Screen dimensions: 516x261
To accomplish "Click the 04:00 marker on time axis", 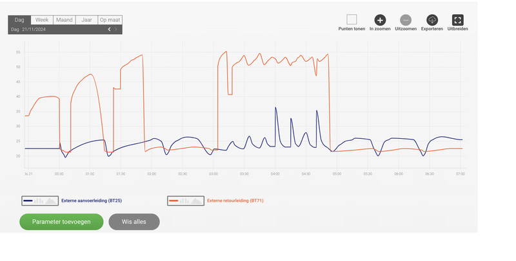I will click(275, 174).
